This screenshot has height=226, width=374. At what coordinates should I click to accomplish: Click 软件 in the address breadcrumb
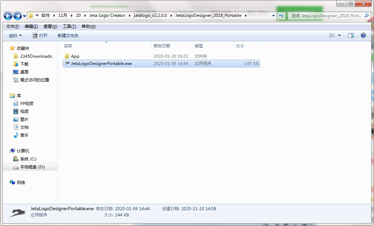(46, 15)
